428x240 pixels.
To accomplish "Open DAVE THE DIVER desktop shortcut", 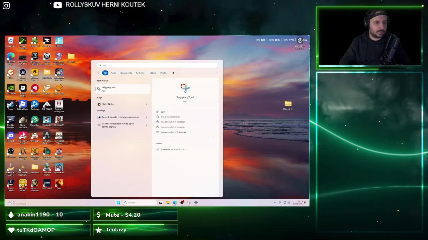I will tap(23, 186).
